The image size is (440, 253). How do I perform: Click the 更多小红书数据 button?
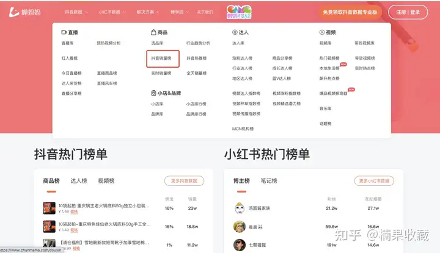click(x=374, y=181)
